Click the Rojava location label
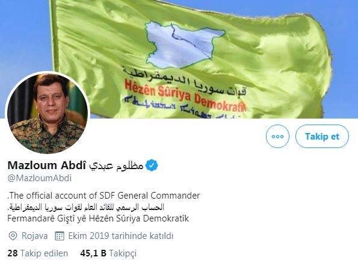The image size is (358, 263). coord(35,236)
